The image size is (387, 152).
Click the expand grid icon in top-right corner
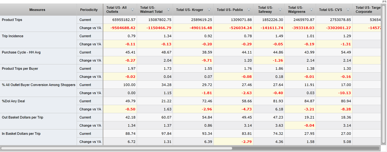pos(384,2)
